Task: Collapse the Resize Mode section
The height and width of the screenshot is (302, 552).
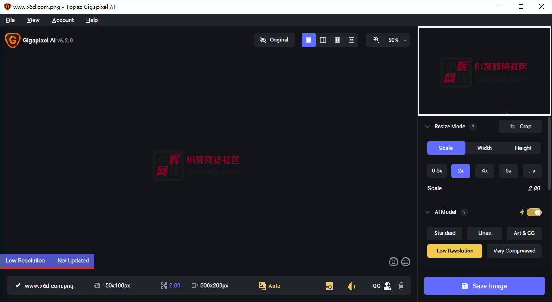Action: pyautogui.click(x=427, y=127)
